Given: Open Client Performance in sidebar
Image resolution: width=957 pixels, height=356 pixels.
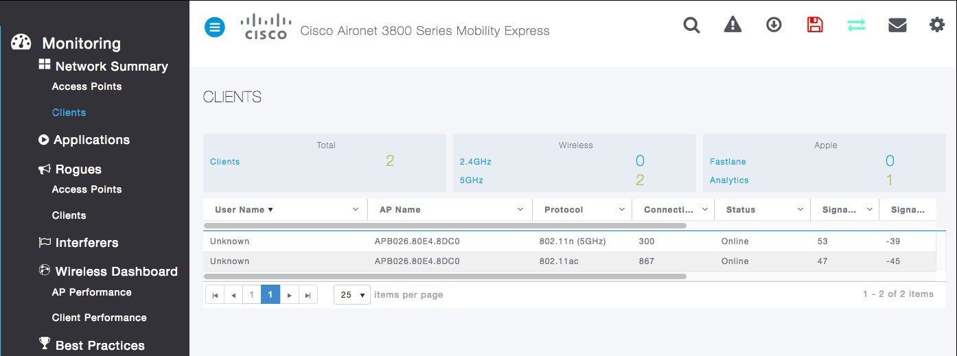Looking at the screenshot, I should click(99, 318).
